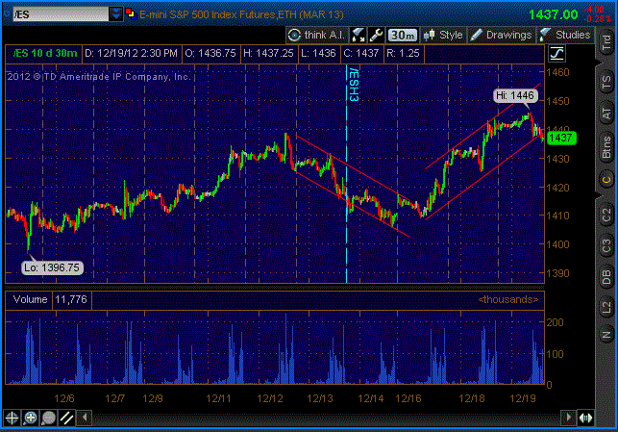The image size is (618, 432).
Task: Select the C side tab
Action: click(x=606, y=180)
